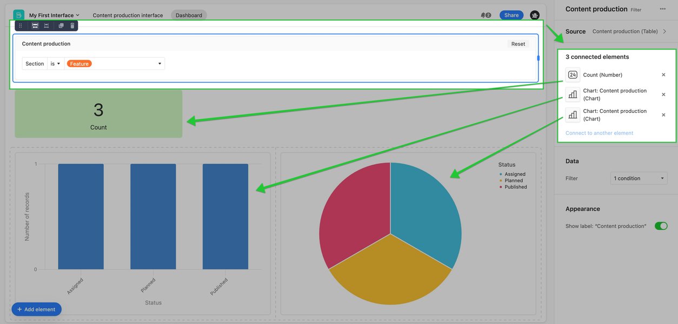Click Connect to another element link
This screenshot has height=324, width=678.
coord(599,133)
